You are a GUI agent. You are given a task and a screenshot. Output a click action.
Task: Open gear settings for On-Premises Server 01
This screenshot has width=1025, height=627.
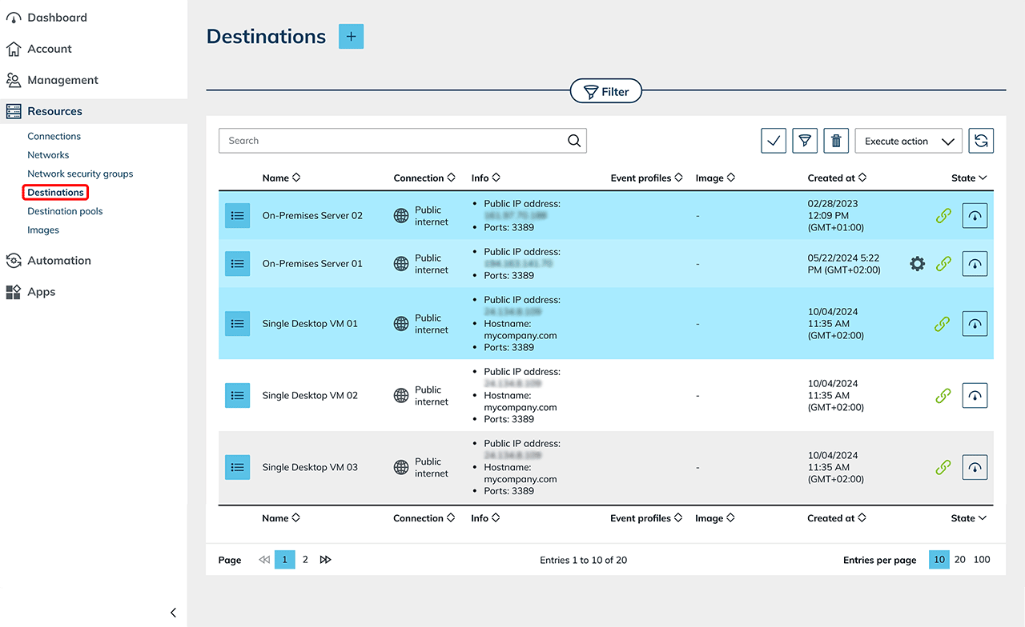(x=917, y=264)
